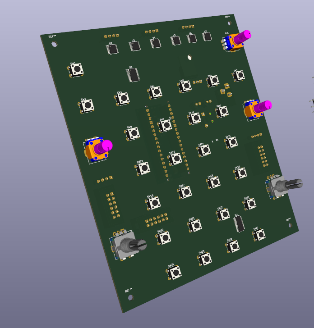The image size is (314, 328).
Task: Click the SW12 push button switch
Action: click(x=143, y=168)
